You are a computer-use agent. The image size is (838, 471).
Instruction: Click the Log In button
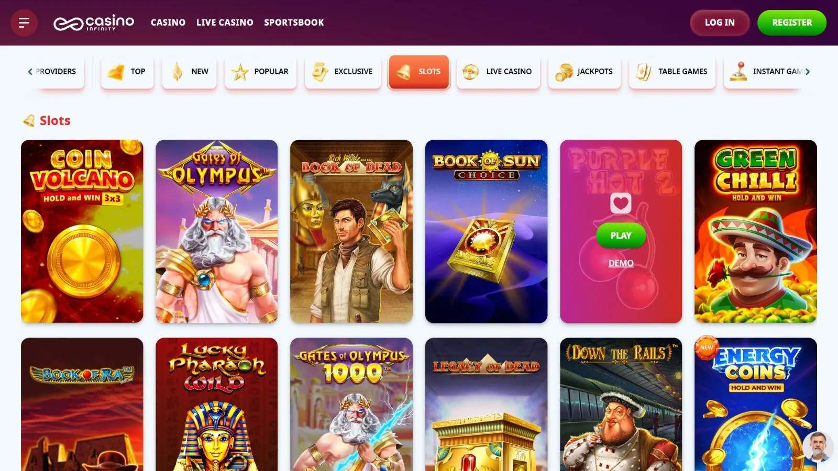point(720,23)
